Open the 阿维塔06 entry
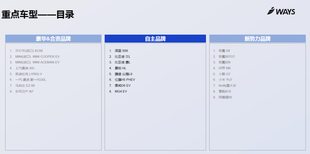The height and width of the screenshot is (154, 310). (225, 97)
